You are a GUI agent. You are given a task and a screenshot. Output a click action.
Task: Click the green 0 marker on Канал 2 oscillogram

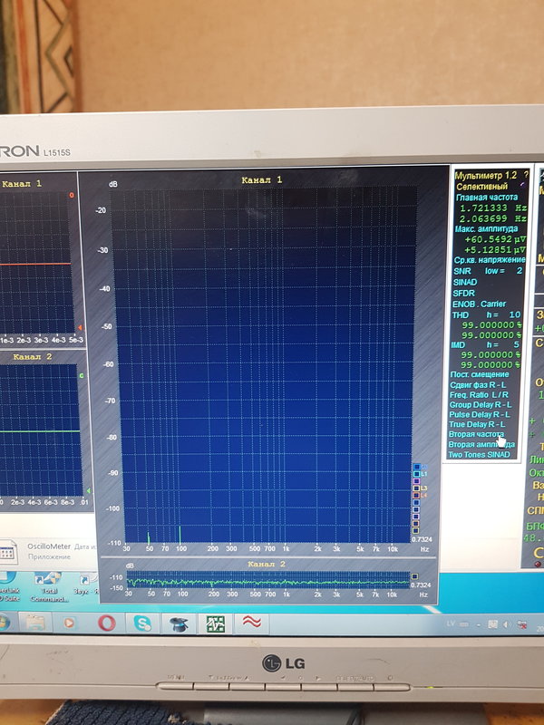[82, 376]
